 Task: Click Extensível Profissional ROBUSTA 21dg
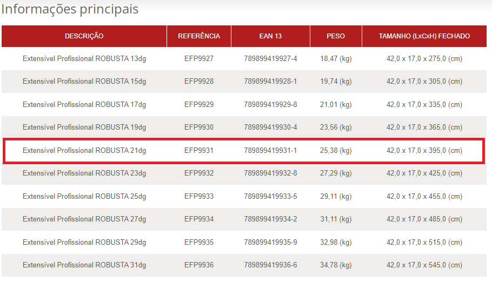click(84, 151)
